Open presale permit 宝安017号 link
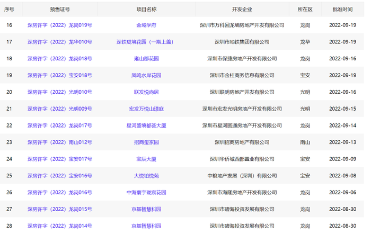371x234 pixels. pos(59,159)
